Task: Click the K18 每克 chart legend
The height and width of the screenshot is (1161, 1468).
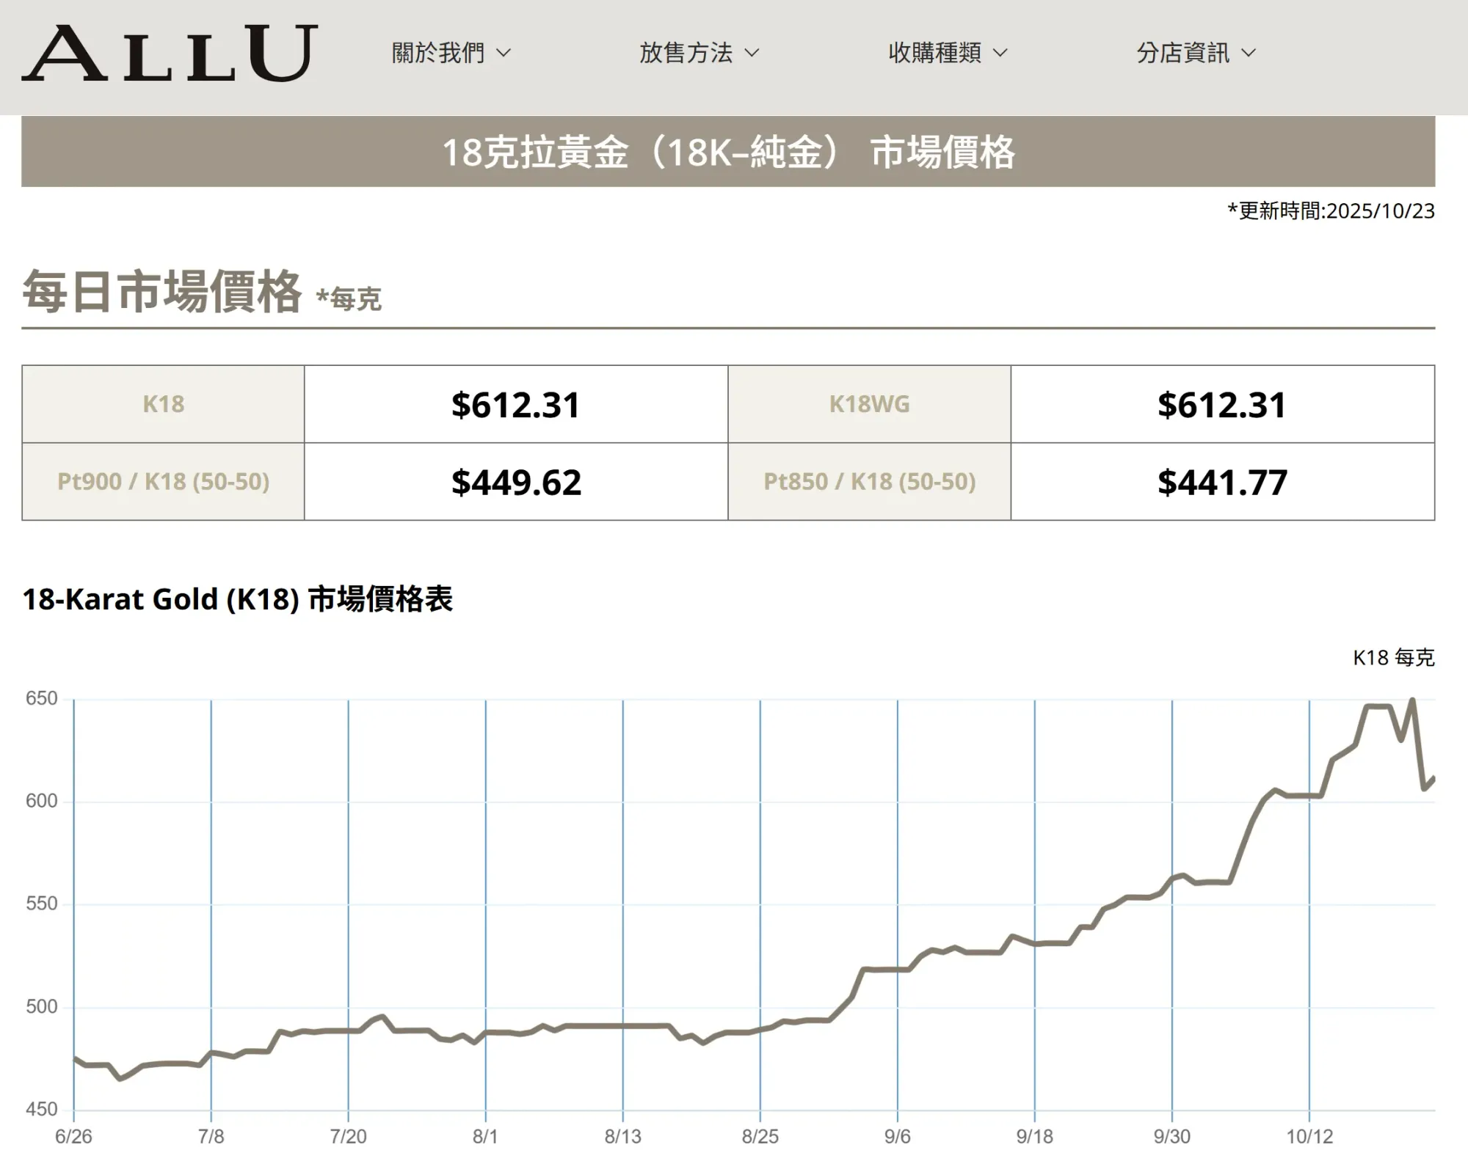Action: coord(1393,657)
